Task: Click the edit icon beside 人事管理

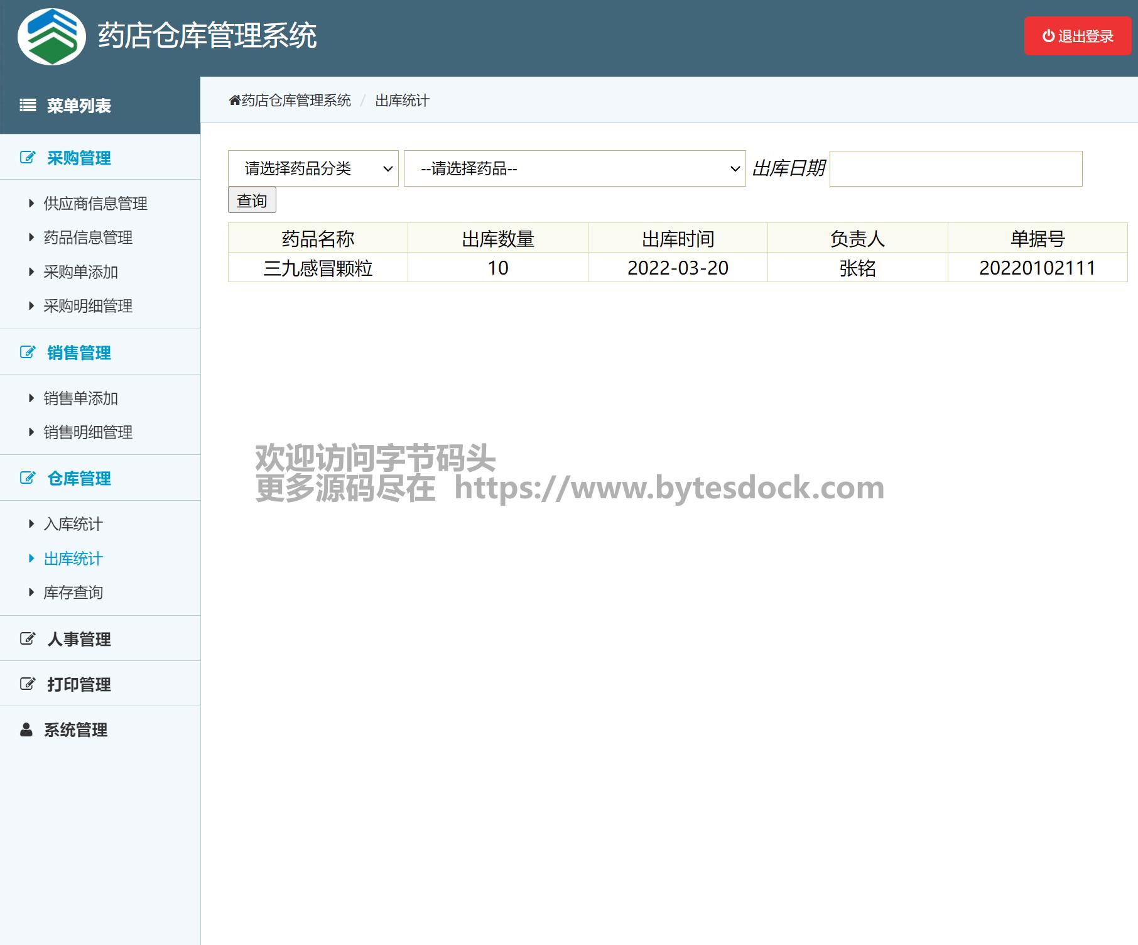Action: coord(28,639)
